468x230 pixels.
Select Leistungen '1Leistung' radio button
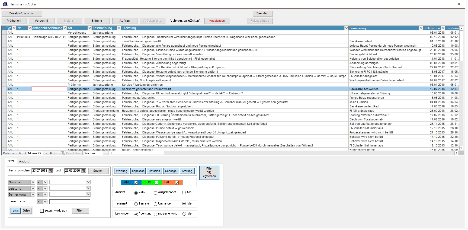click(136, 214)
